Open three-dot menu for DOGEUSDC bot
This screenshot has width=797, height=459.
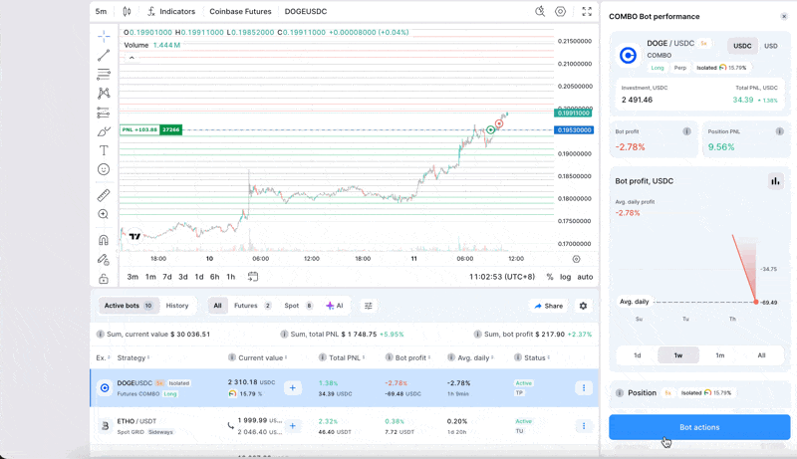pos(584,388)
